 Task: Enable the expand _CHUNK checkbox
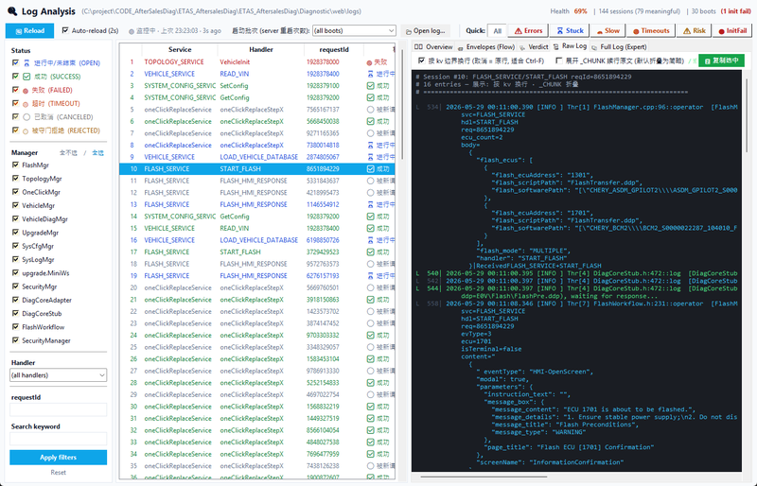pos(559,61)
